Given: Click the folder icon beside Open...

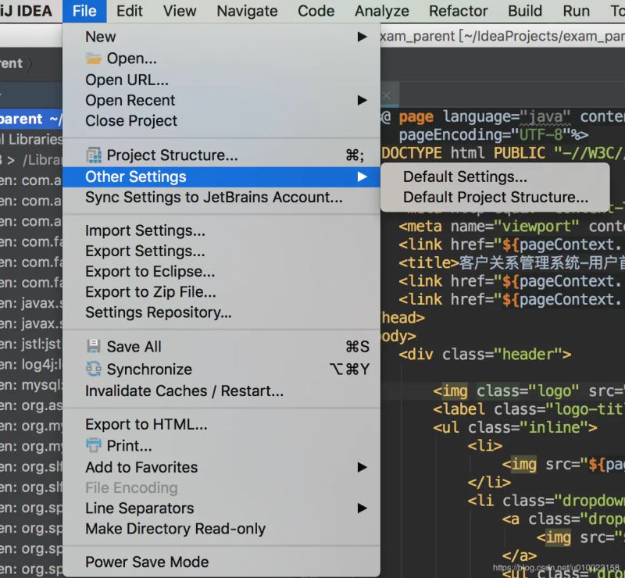Looking at the screenshot, I should [x=94, y=59].
